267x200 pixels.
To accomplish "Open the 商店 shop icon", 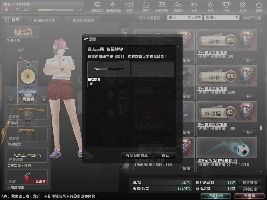I will point(146,7).
